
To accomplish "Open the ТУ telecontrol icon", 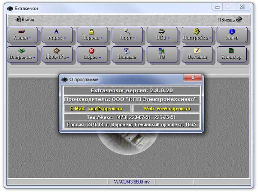I will [162, 51].
